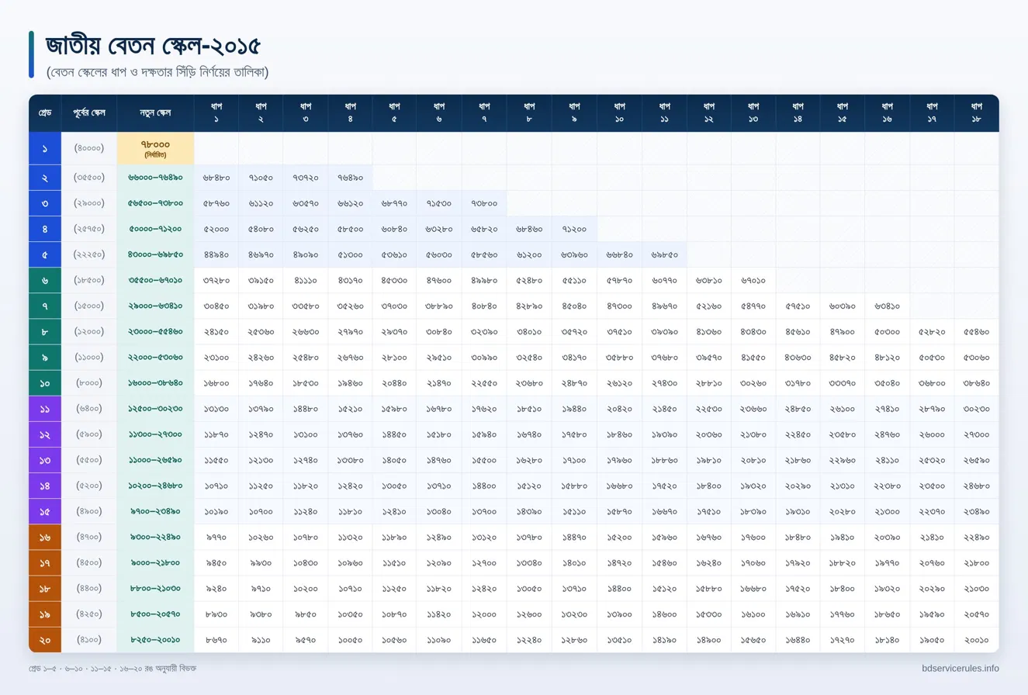Click the 'গ্রেড' column header

pyautogui.click(x=45, y=113)
